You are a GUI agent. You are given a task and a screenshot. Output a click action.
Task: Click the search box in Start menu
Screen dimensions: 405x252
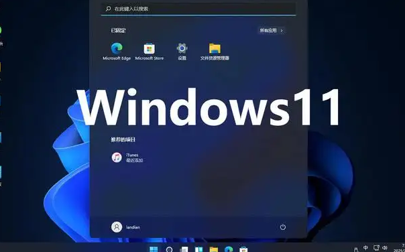tap(198, 9)
